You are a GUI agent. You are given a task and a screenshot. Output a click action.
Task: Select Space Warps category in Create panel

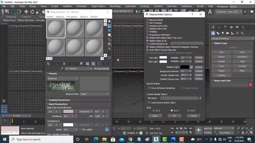237,33
